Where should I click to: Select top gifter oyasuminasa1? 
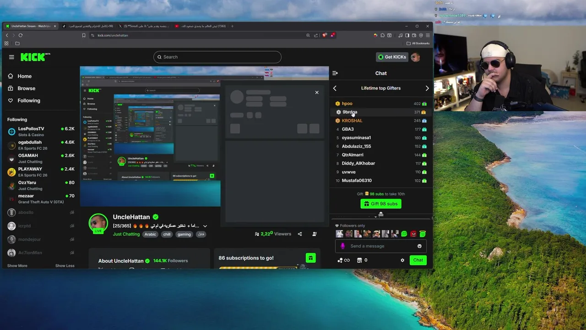[381, 137]
